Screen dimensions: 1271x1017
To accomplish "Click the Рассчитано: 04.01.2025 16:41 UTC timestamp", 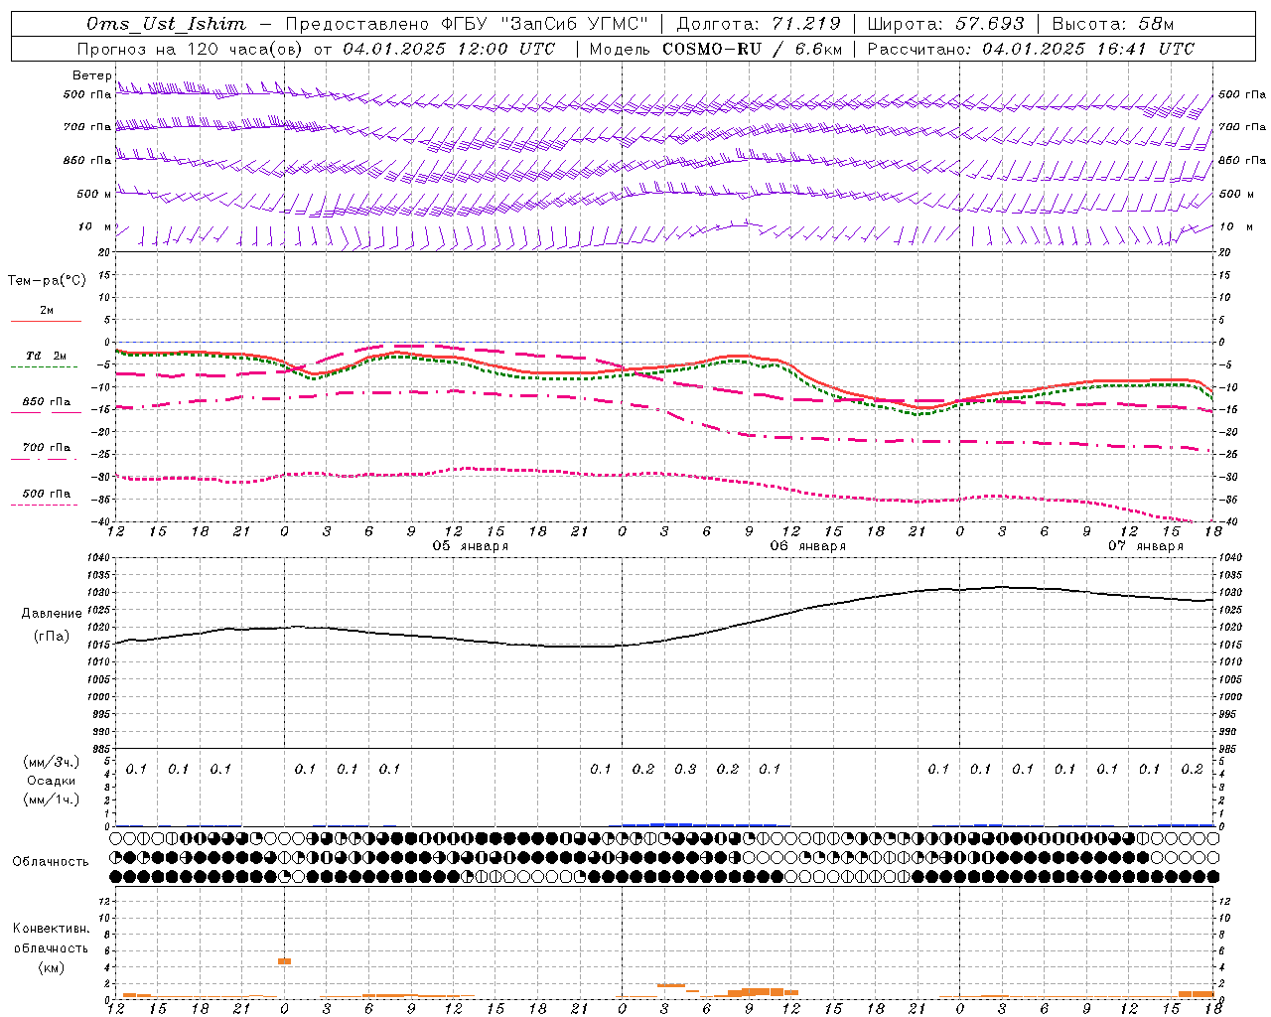I will point(1031,49).
